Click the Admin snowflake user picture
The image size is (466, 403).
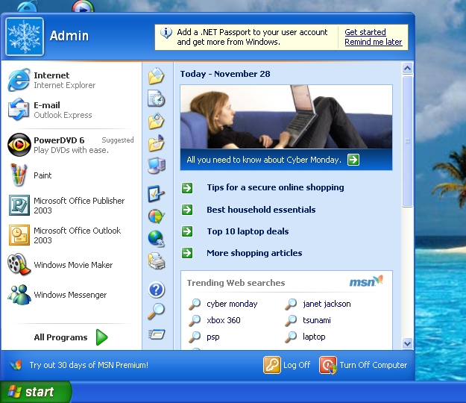(25, 37)
